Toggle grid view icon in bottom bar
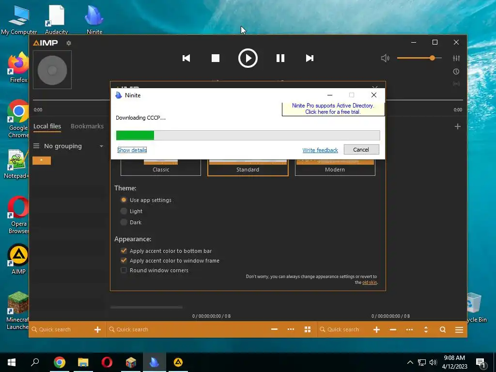The width and height of the screenshot is (496, 372). (x=308, y=329)
